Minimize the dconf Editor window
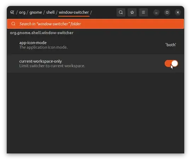 pyautogui.click(x=156, y=12)
